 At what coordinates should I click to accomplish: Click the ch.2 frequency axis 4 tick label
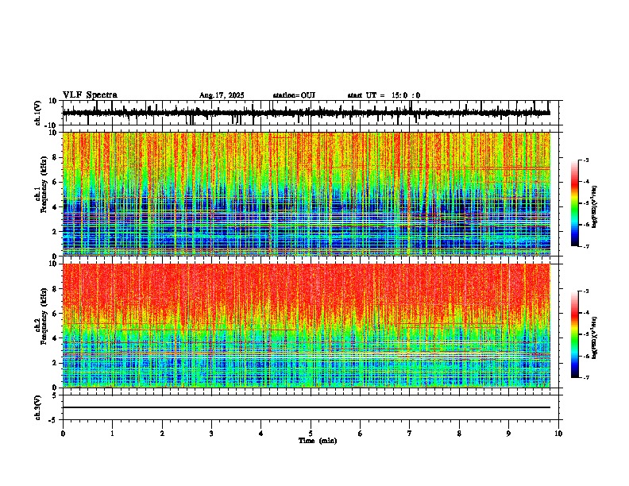pos(55,338)
